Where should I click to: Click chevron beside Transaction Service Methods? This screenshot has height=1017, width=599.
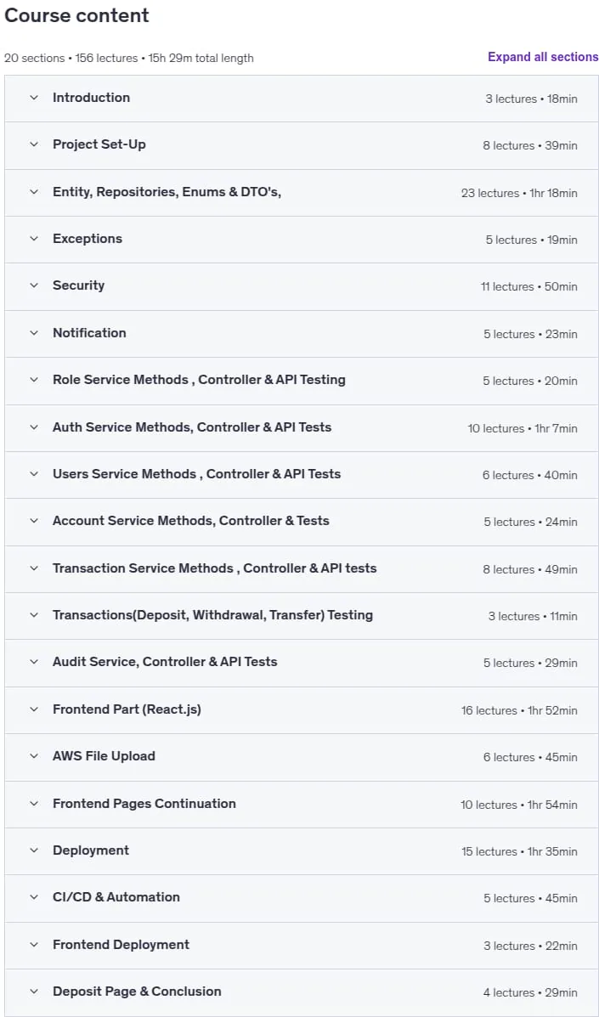pos(34,568)
